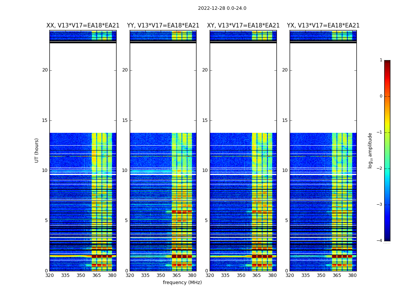Click the UT (hours) y-axis label

[x=37, y=150]
